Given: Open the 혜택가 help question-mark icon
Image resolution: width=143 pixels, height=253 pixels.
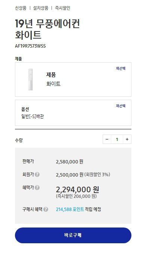Looking at the screenshot, I should (x=37, y=188).
